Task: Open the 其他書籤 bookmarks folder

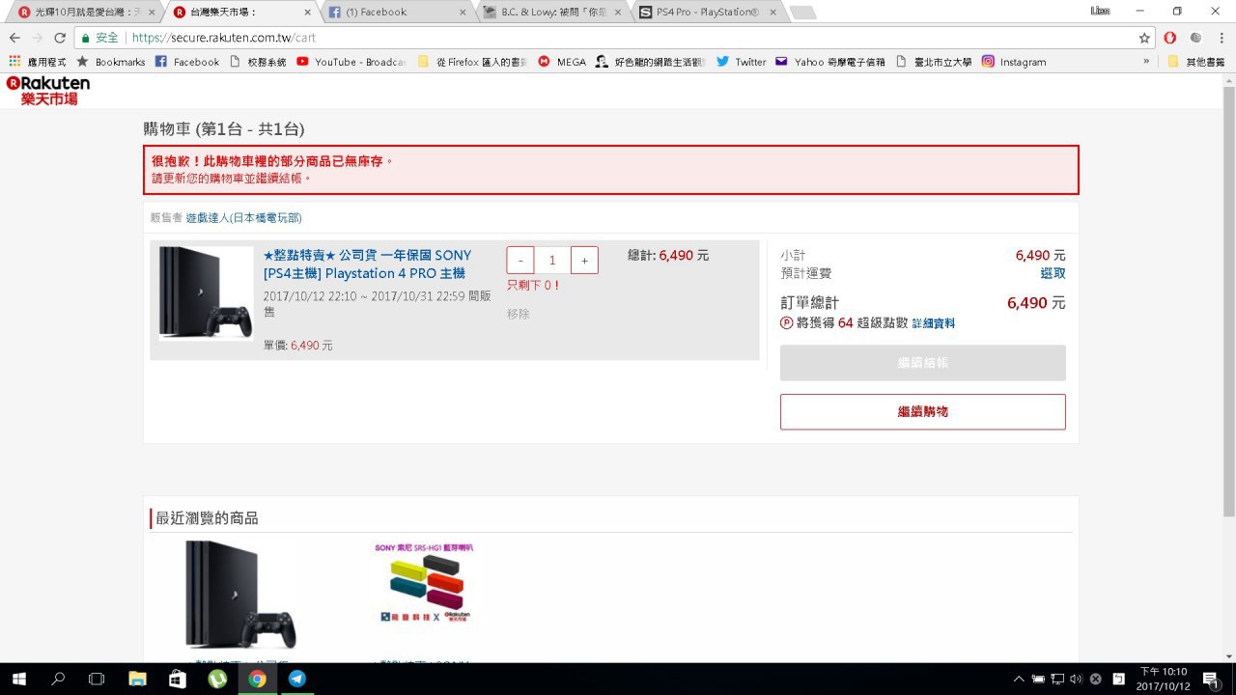Action: pos(1195,62)
